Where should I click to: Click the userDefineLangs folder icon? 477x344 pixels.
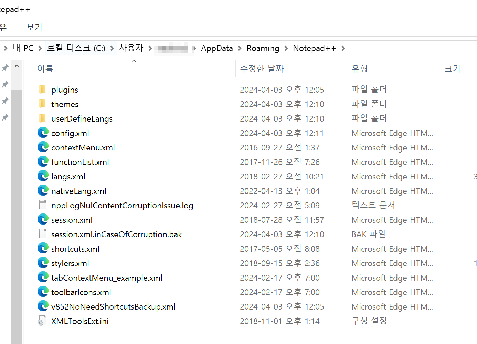[42, 118]
